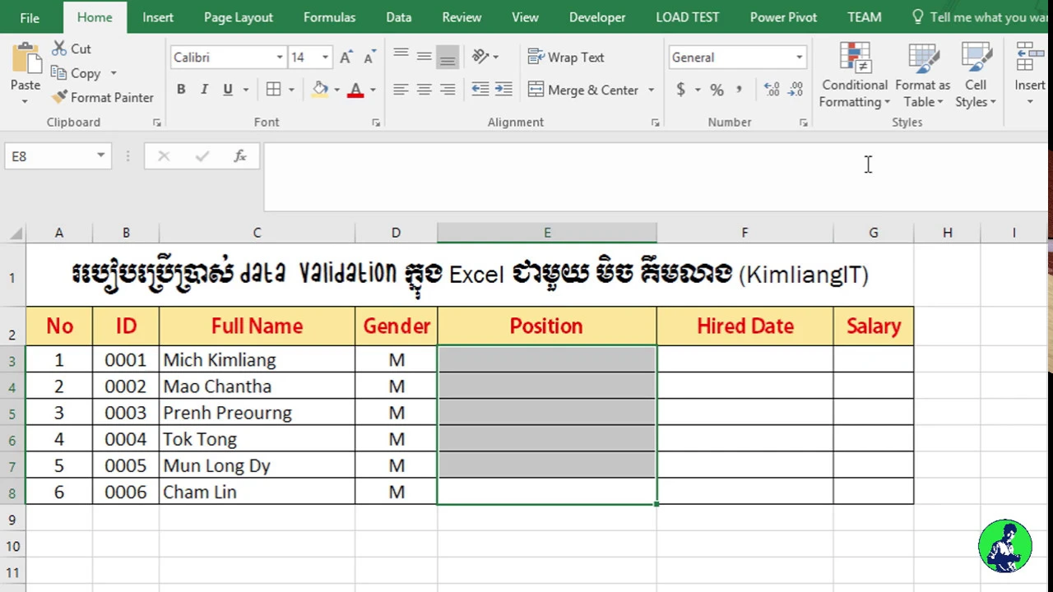This screenshot has width=1053, height=592.
Task: Click Insert Function fx icon
Action: tap(240, 155)
